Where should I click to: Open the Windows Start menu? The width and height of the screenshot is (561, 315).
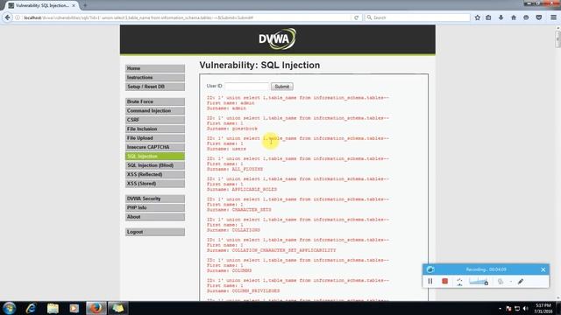pos(10,308)
